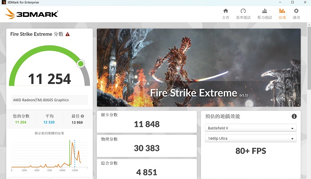Click the 預估的遊戲效能 panel heading
Image resolution: width=311 pixels, height=179 pixels.
coord(222,116)
